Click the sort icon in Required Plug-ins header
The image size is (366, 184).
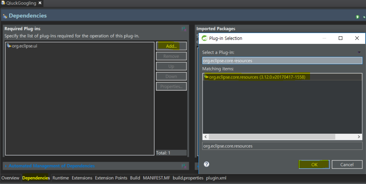point(184,29)
